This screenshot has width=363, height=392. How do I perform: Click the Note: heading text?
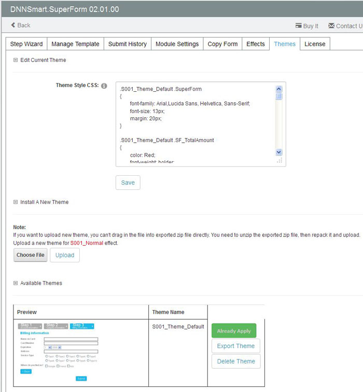click(20, 227)
